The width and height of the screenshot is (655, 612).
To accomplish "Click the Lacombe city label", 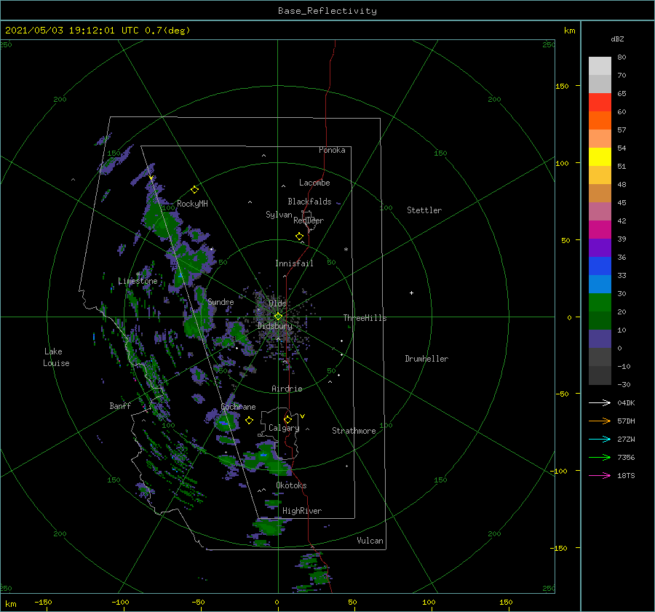I will pyautogui.click(x=314, y=183).
